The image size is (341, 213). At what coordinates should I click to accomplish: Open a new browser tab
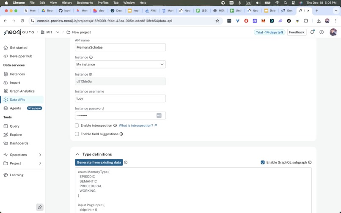[x=316, y=11]
